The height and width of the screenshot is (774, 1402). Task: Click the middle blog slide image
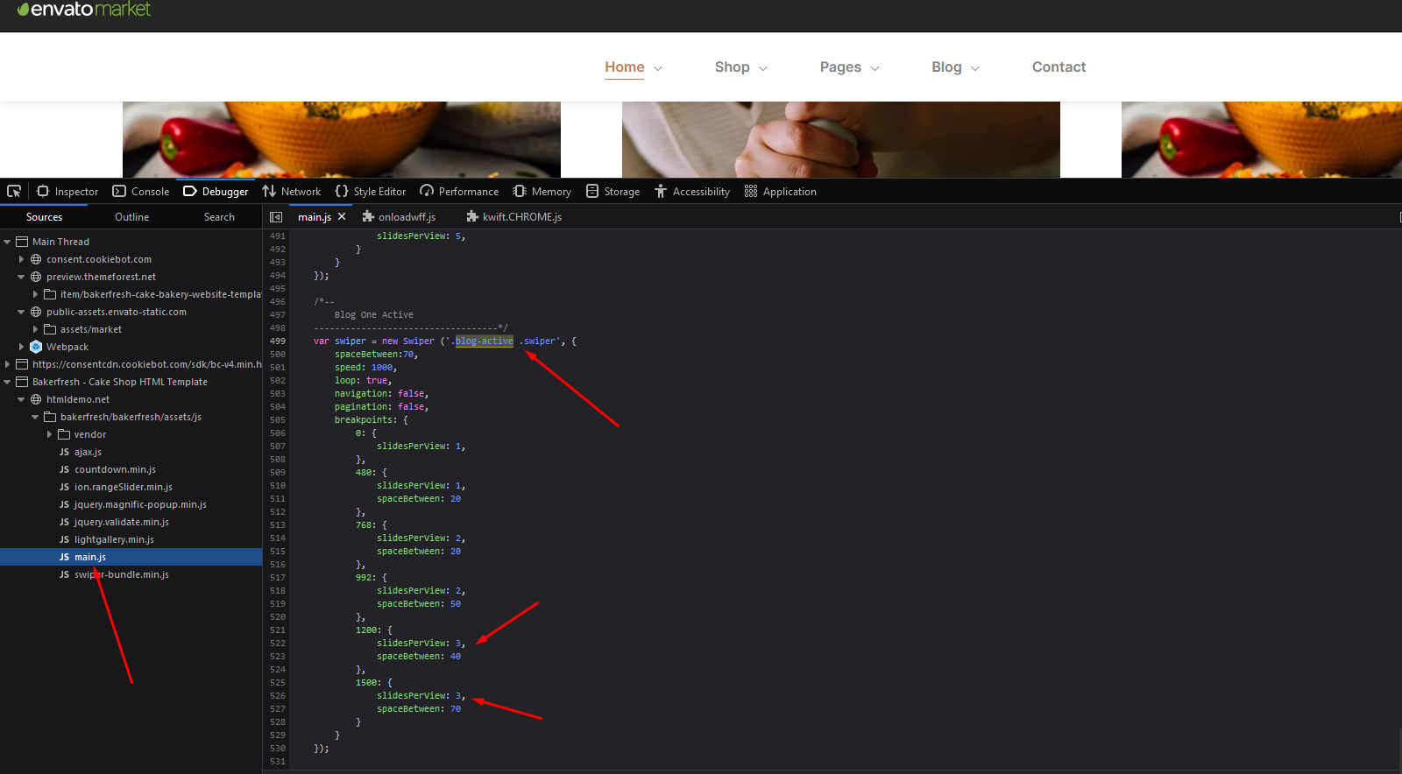pyautogui.click(x=841, y=139)
